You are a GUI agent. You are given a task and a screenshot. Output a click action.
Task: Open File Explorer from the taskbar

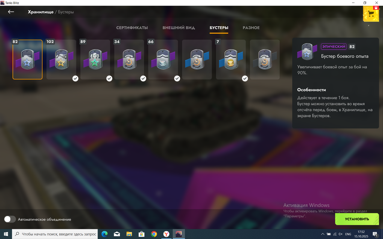click(x=129, y=234)
